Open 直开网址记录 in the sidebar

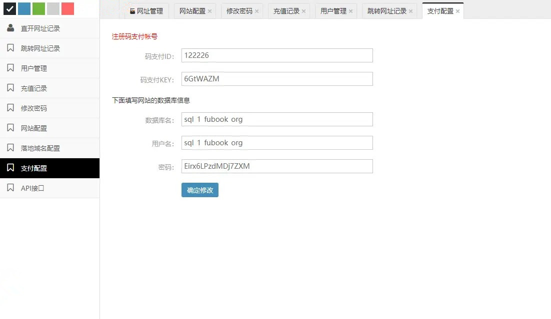coord(50,28)
